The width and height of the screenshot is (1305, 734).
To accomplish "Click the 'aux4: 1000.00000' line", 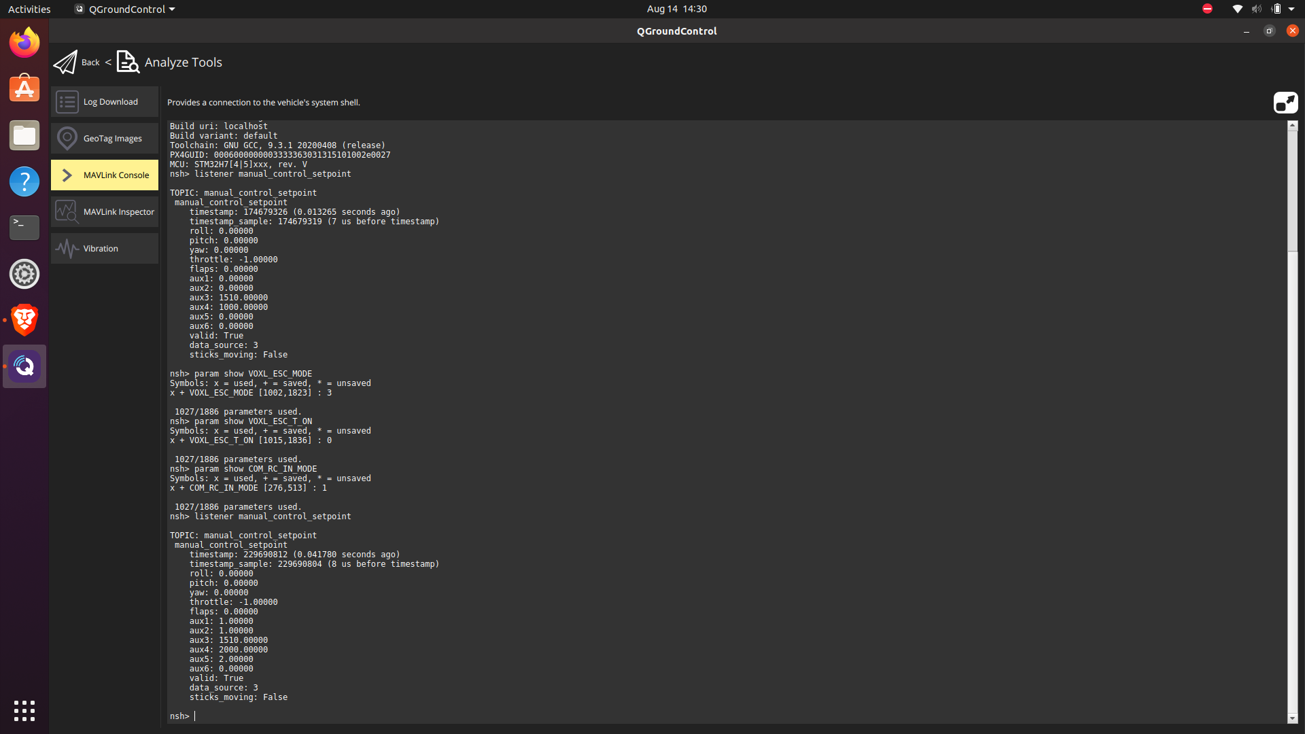I will (x=228, y=307).
